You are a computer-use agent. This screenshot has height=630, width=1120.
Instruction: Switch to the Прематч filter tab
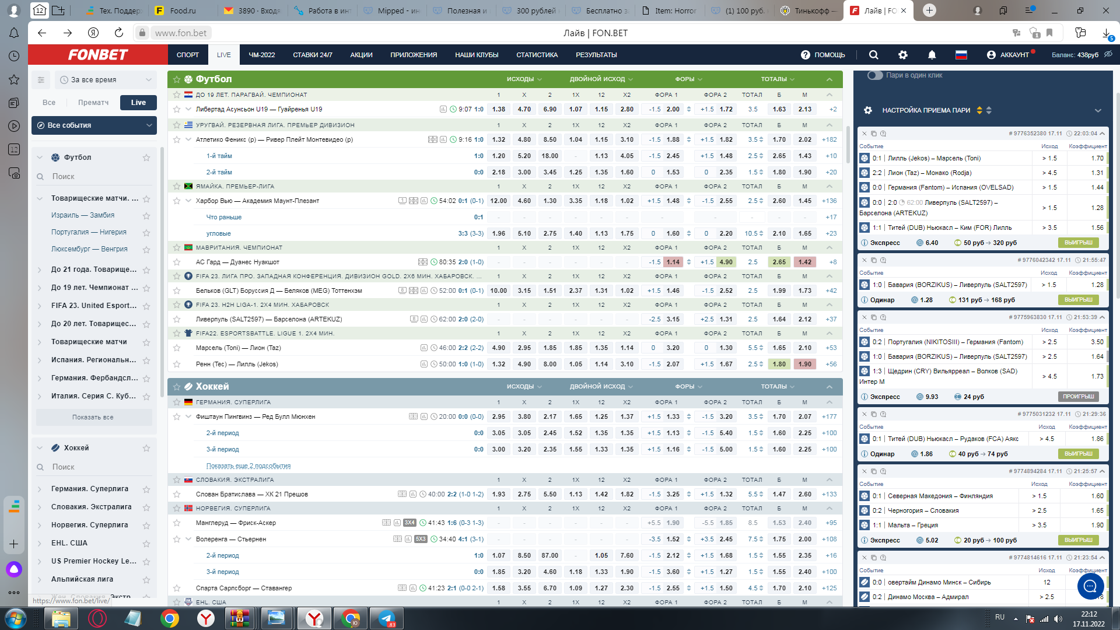(93, 103)
